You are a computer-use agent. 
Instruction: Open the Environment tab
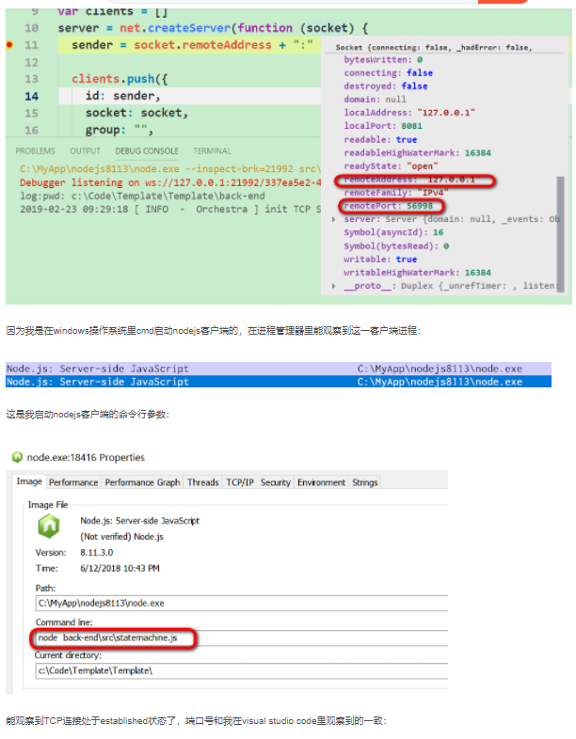coord(321,482)
